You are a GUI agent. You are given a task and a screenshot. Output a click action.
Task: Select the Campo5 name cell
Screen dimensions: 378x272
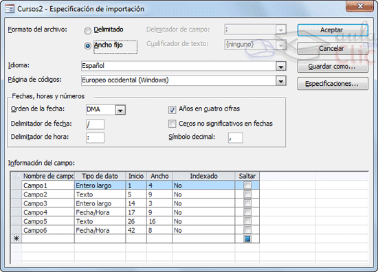click(48, 221)
